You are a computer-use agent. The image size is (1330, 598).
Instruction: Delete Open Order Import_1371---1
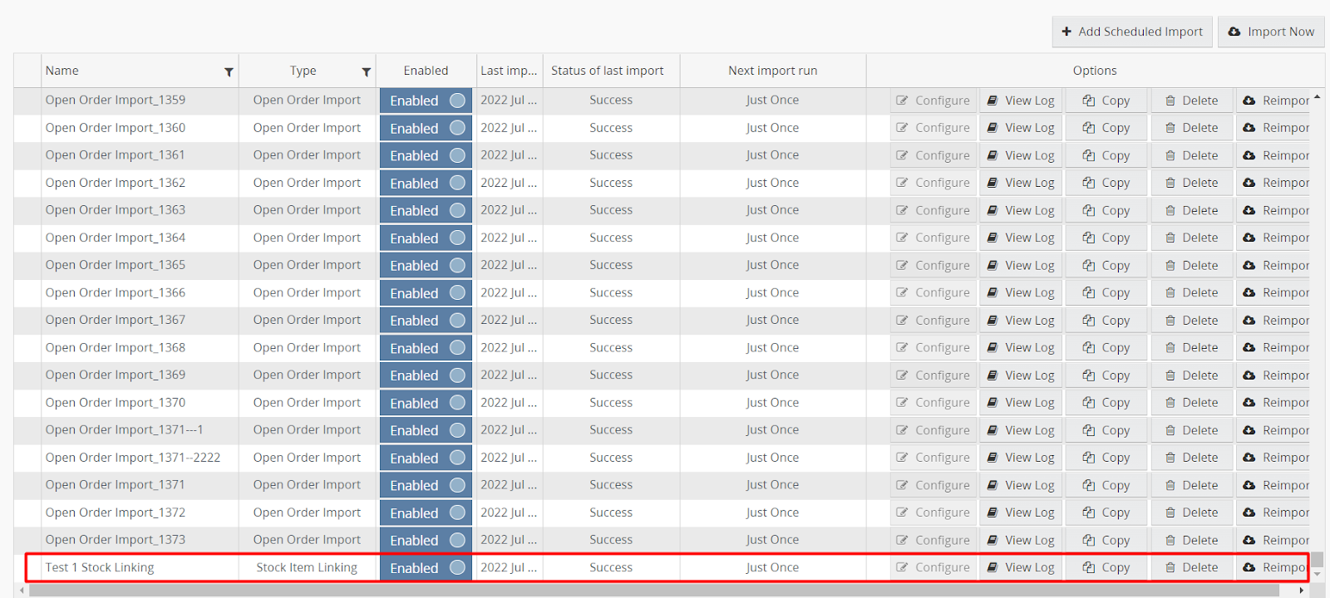1191,430
